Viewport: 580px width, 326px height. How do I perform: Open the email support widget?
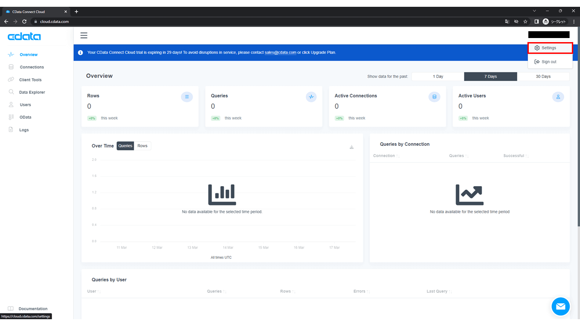tap(561, 307)
